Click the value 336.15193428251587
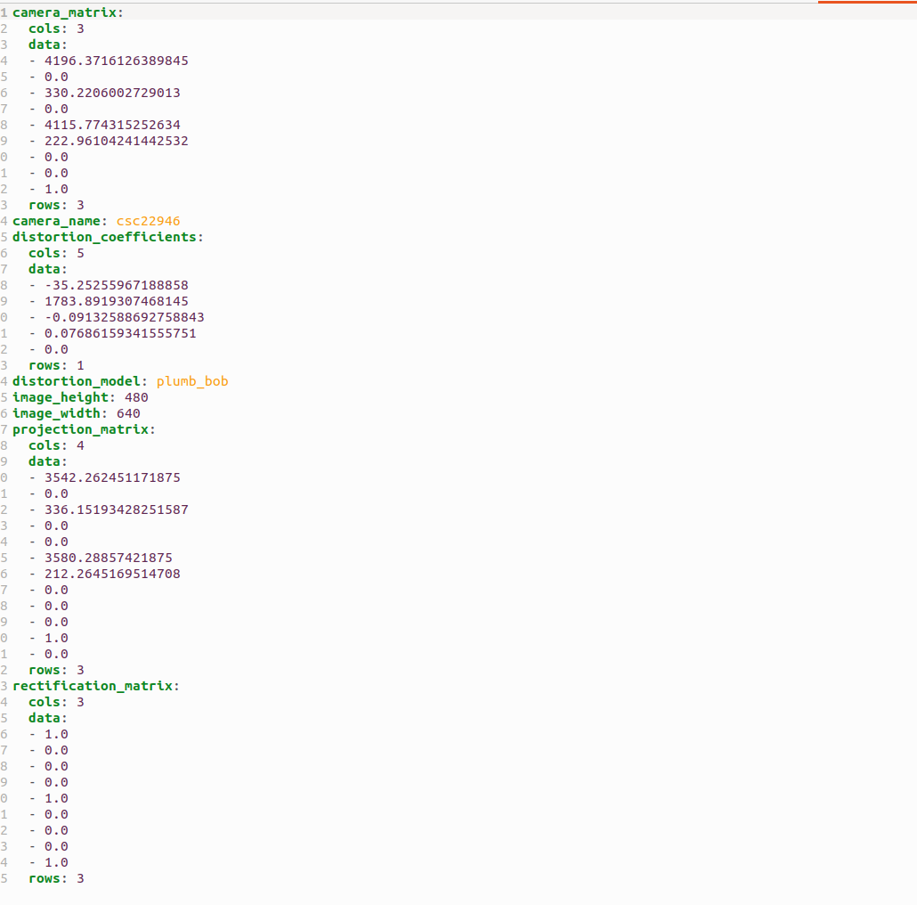Viewport: 917px width, 905px height. (117, 510)
